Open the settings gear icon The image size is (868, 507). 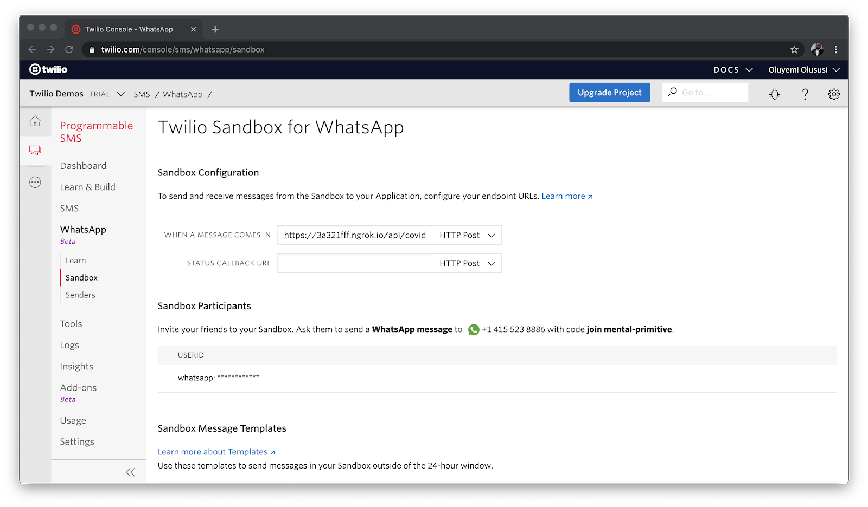coord(834,94)
